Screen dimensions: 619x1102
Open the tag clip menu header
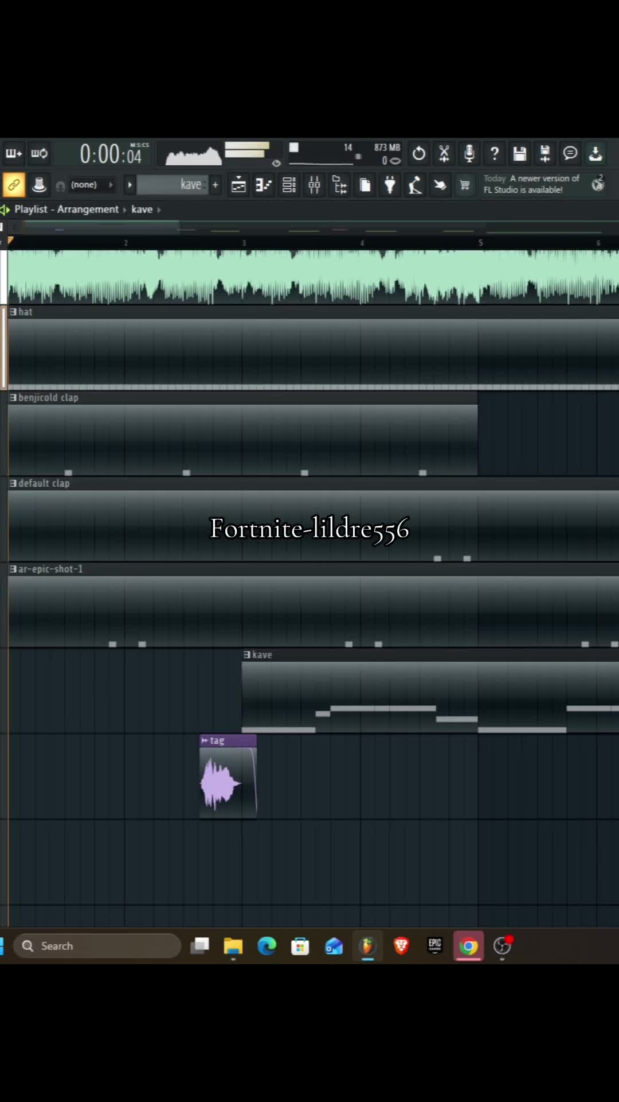pos(228,741)
